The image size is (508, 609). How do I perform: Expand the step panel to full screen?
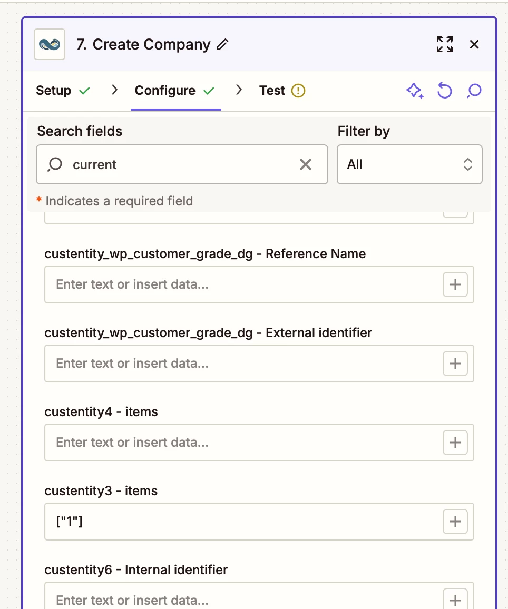coord(445,44)
